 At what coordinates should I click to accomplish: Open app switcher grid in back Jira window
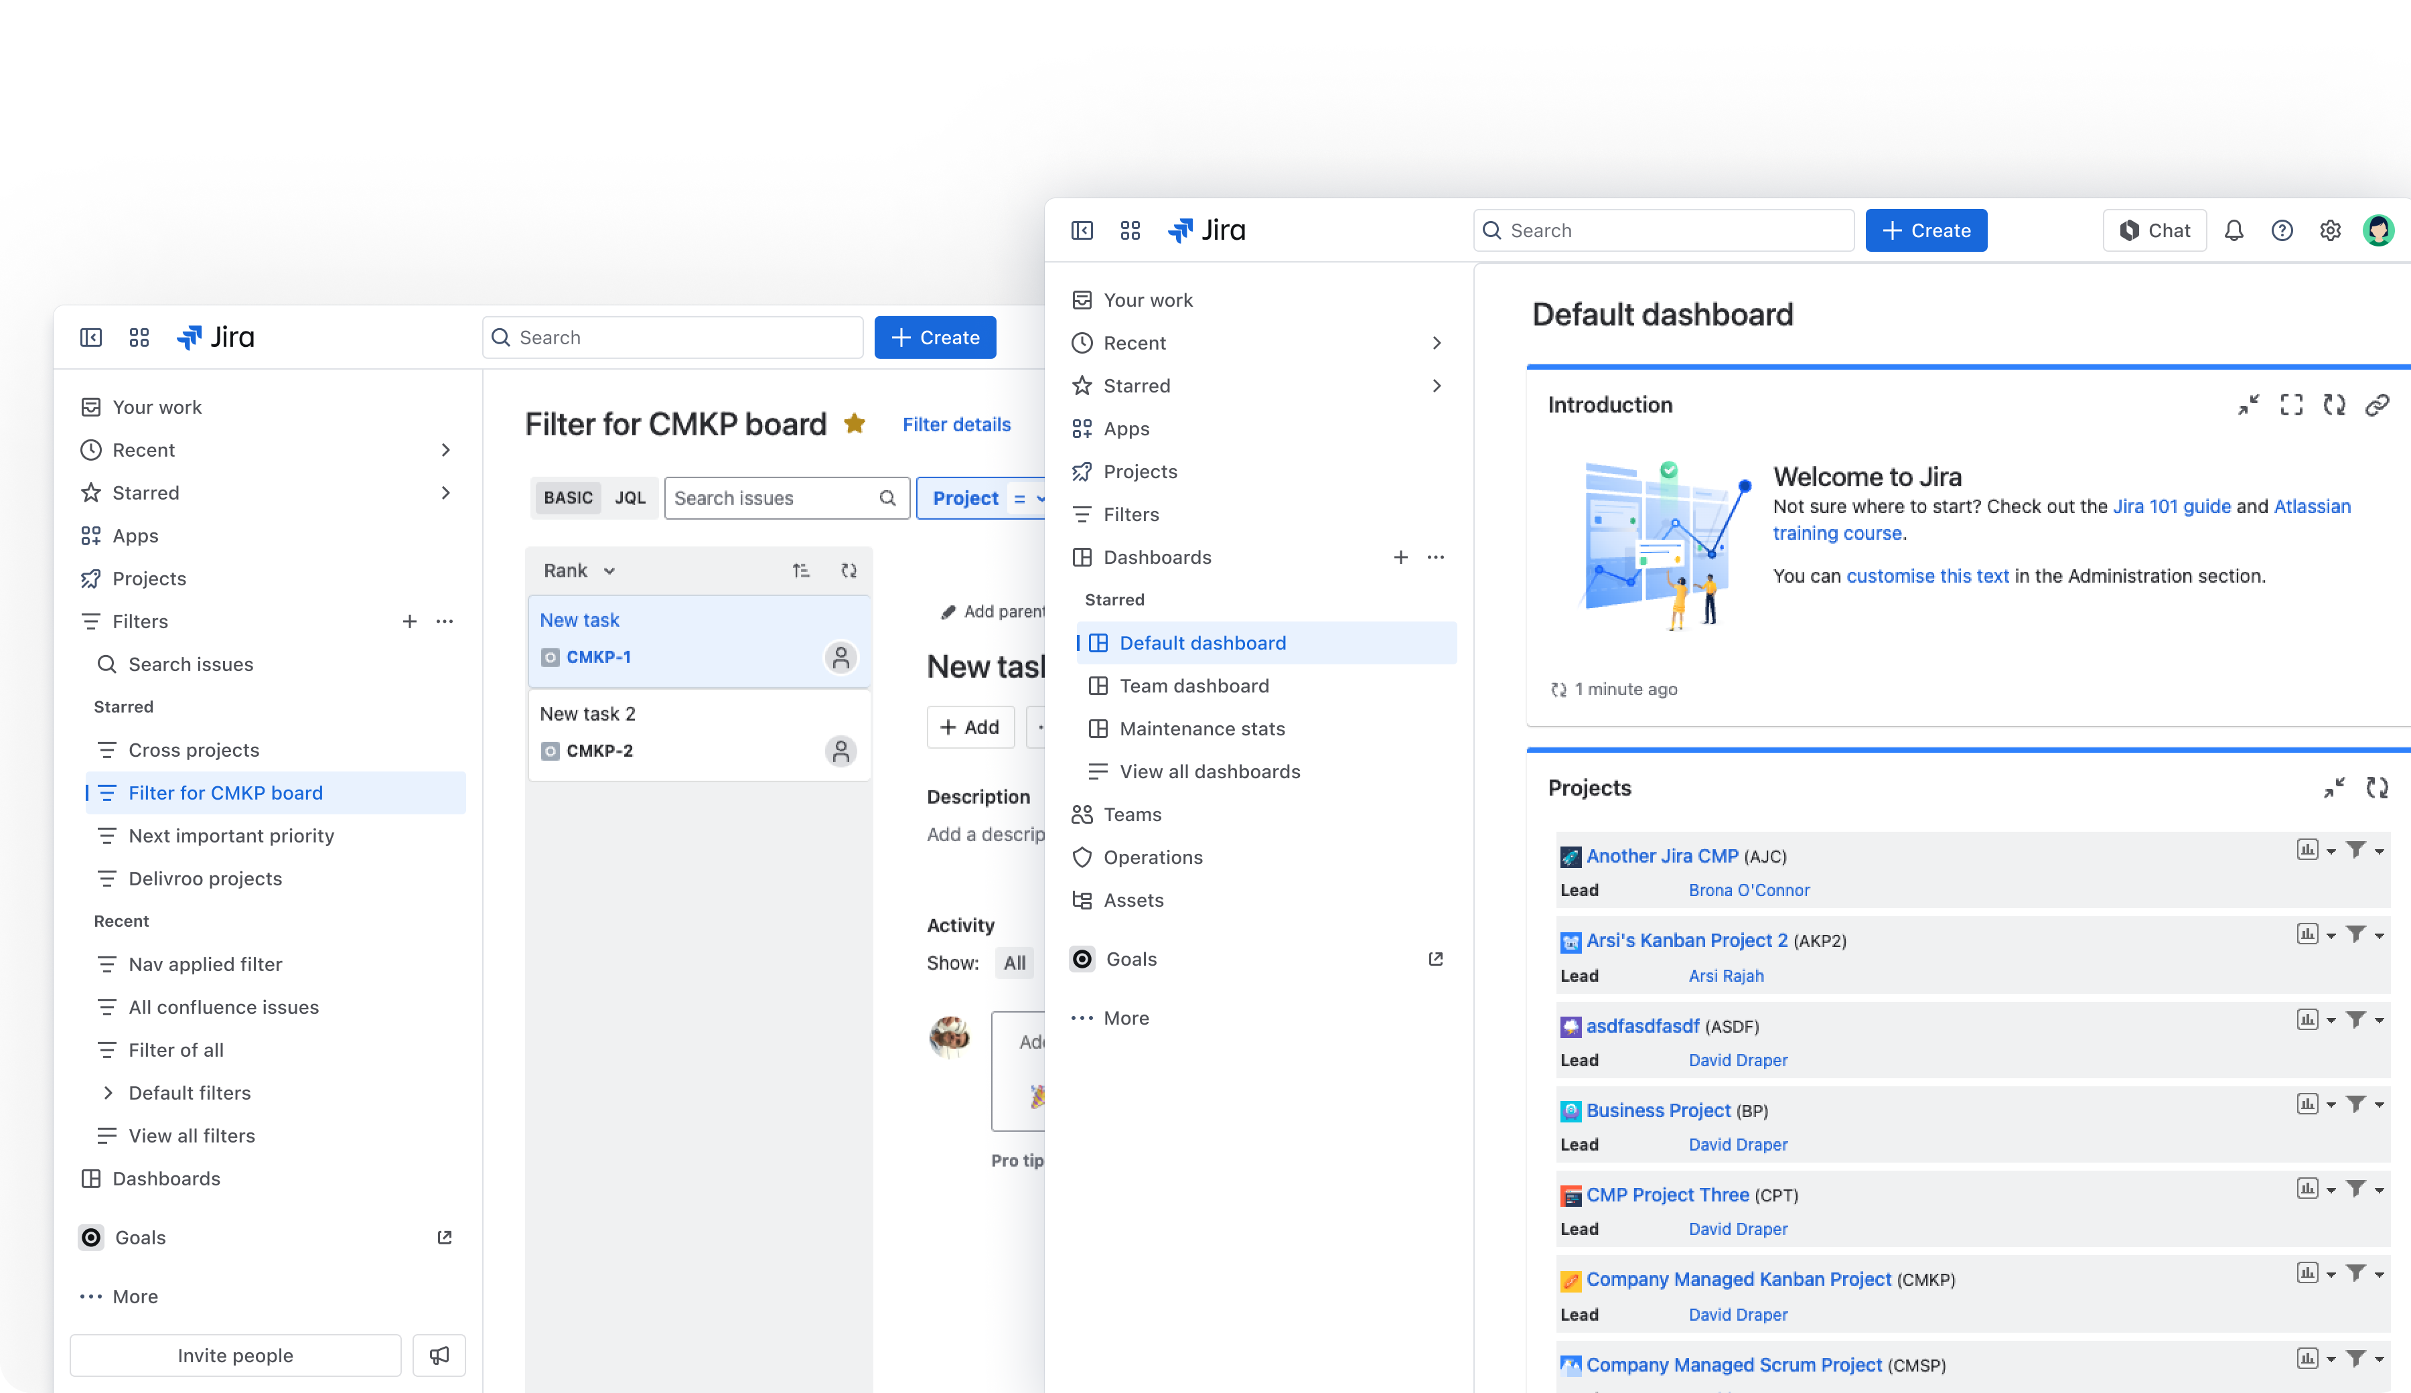[x=139, y=338]
